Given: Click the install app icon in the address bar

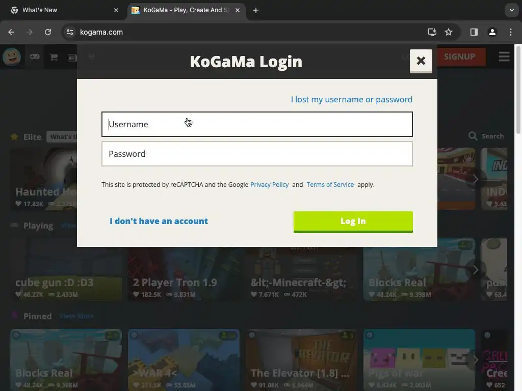Looking at the screenshot, I should tap(432, 32).
